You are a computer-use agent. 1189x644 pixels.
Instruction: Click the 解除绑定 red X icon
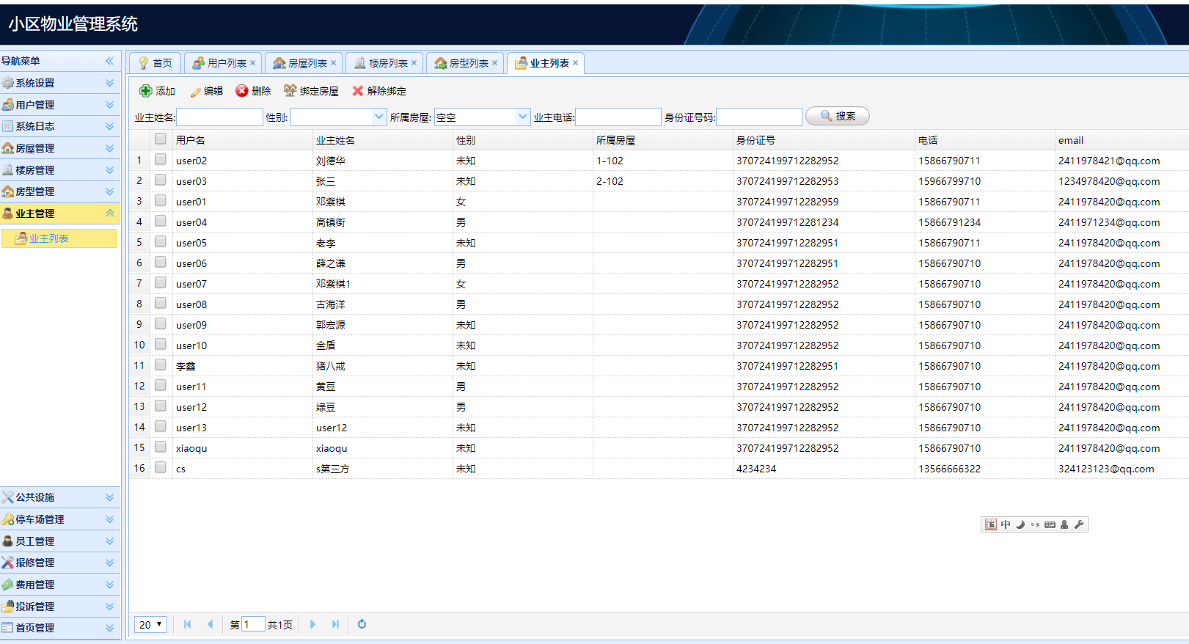(358, 91)
